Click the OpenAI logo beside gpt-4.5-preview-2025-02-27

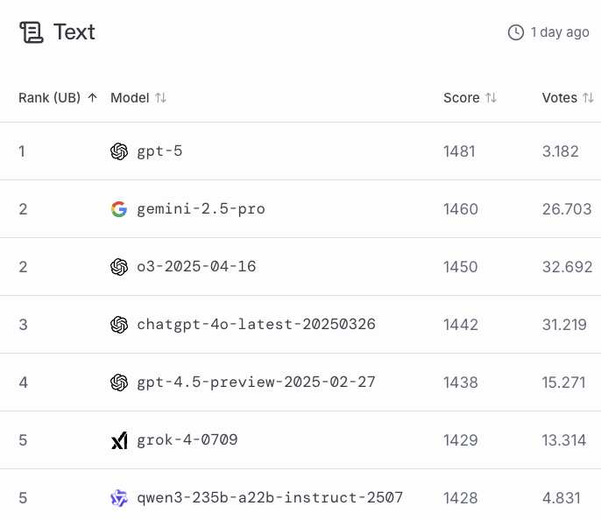[119, 383]
